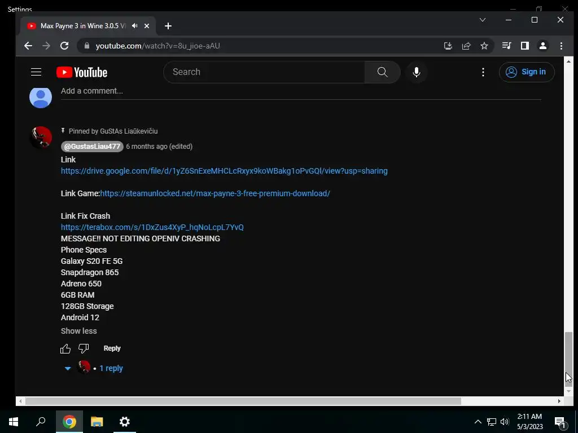
Task: Dislike the pinned comment
Action: (x=84, y=348)
